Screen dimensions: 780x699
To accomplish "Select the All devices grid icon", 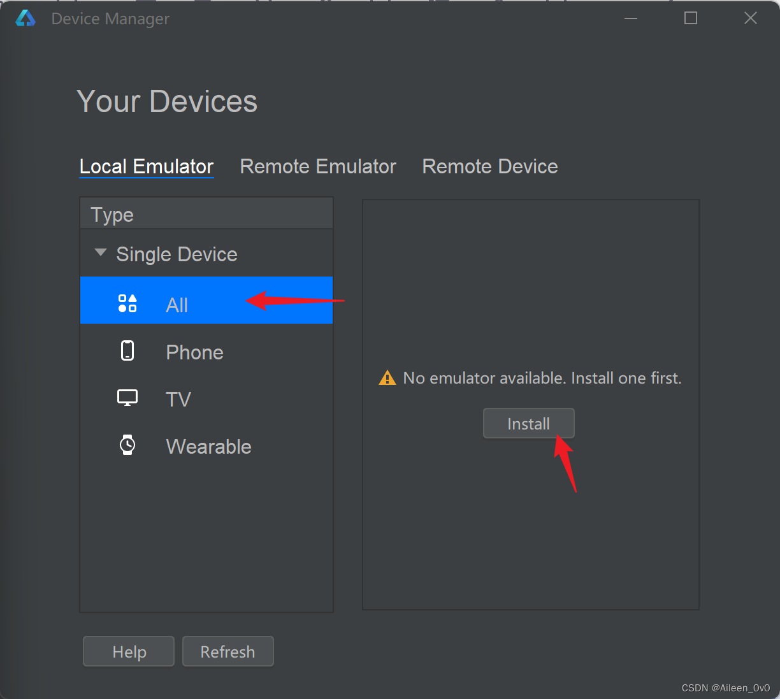I will [127, 303].
